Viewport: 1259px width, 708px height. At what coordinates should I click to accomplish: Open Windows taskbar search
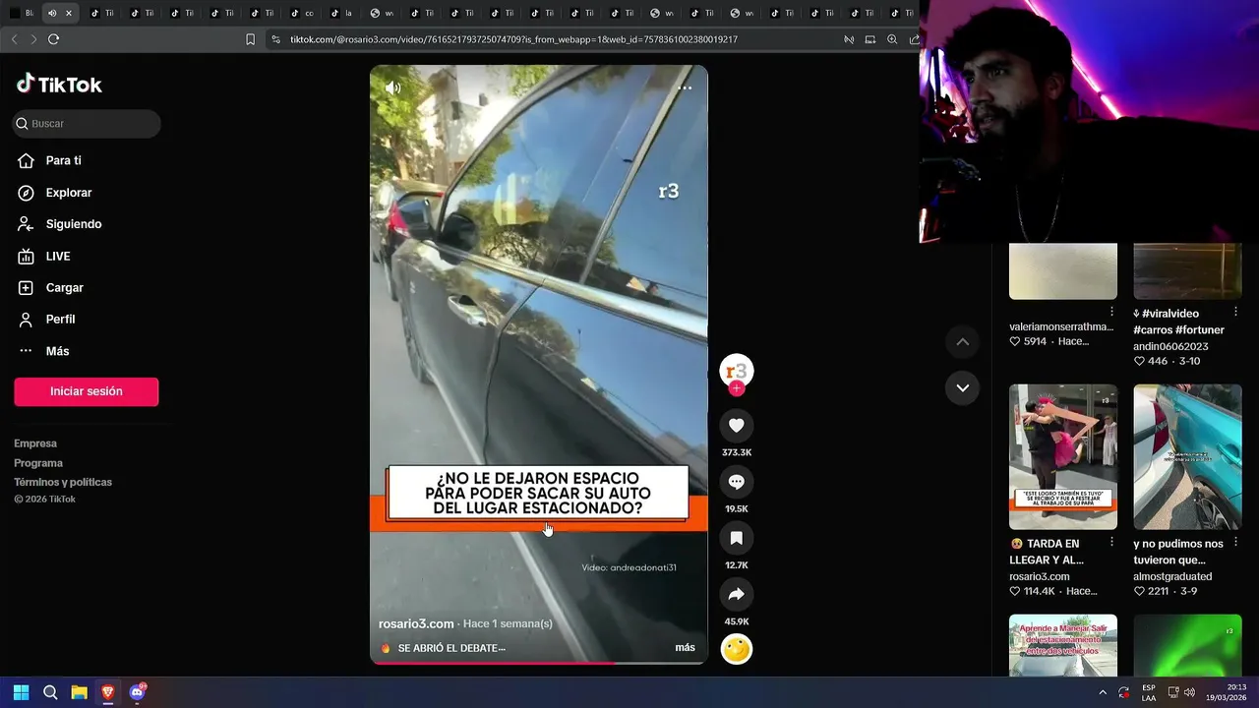coord(50,692)
